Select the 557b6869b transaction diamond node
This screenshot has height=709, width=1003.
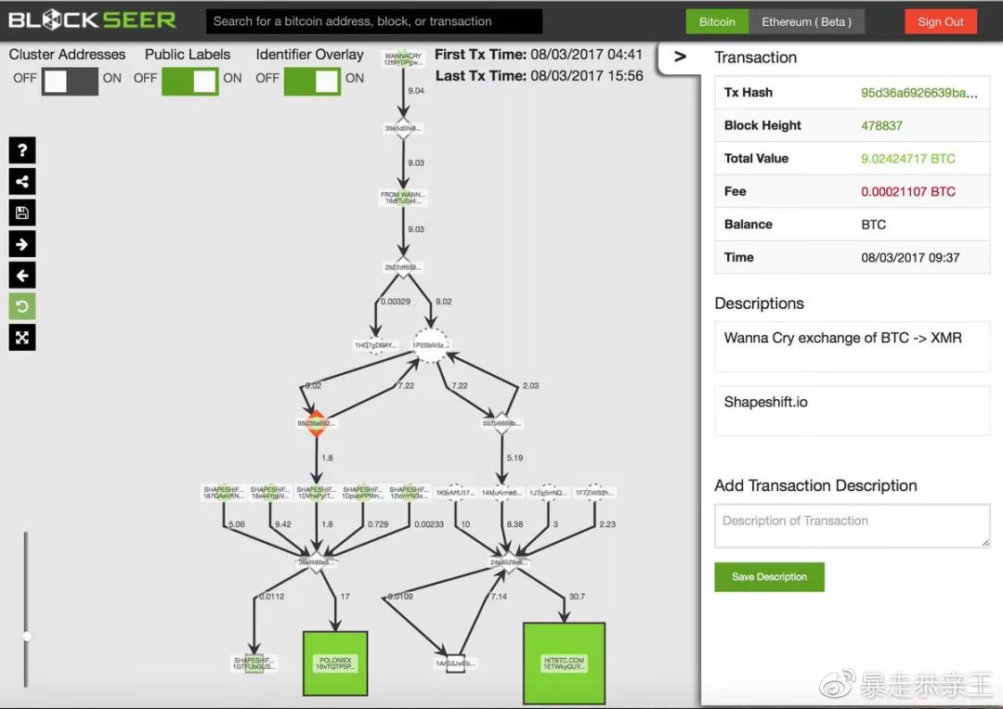pos(501,423)
